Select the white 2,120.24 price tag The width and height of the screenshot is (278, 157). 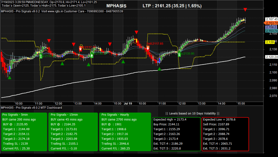[271, 57]
